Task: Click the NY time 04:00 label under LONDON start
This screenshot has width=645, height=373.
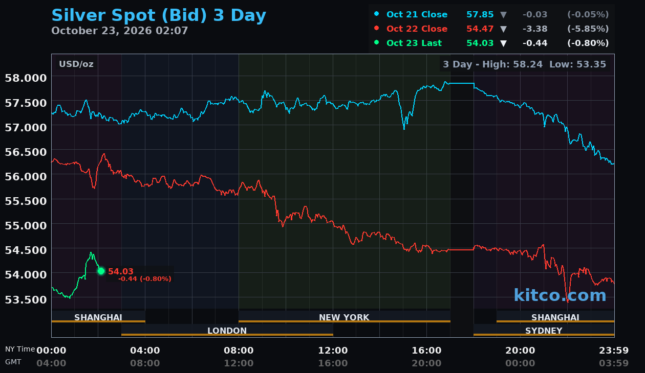Action: tap(145, 351)
